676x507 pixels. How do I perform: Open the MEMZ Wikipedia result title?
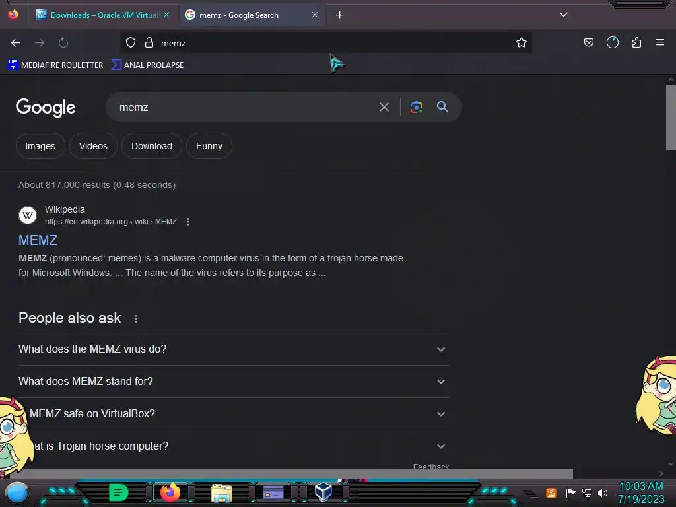coord(38,240)
